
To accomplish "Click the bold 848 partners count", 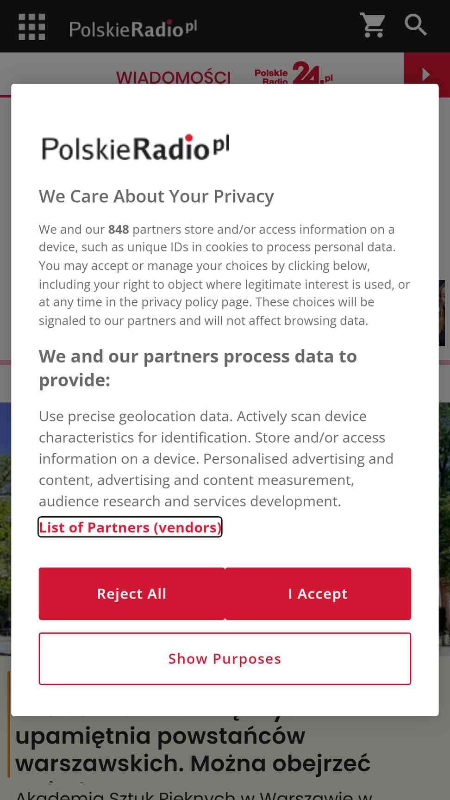I will point(119,230).
